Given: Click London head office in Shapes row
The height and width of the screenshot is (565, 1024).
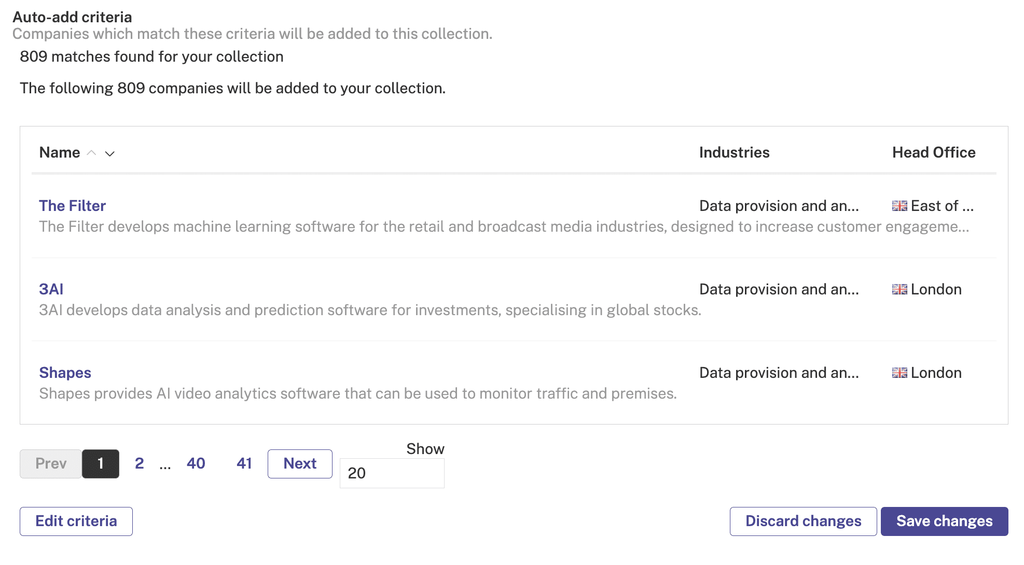Looking at the screenshot, I should pyautogui.click(x=936, y=373).
